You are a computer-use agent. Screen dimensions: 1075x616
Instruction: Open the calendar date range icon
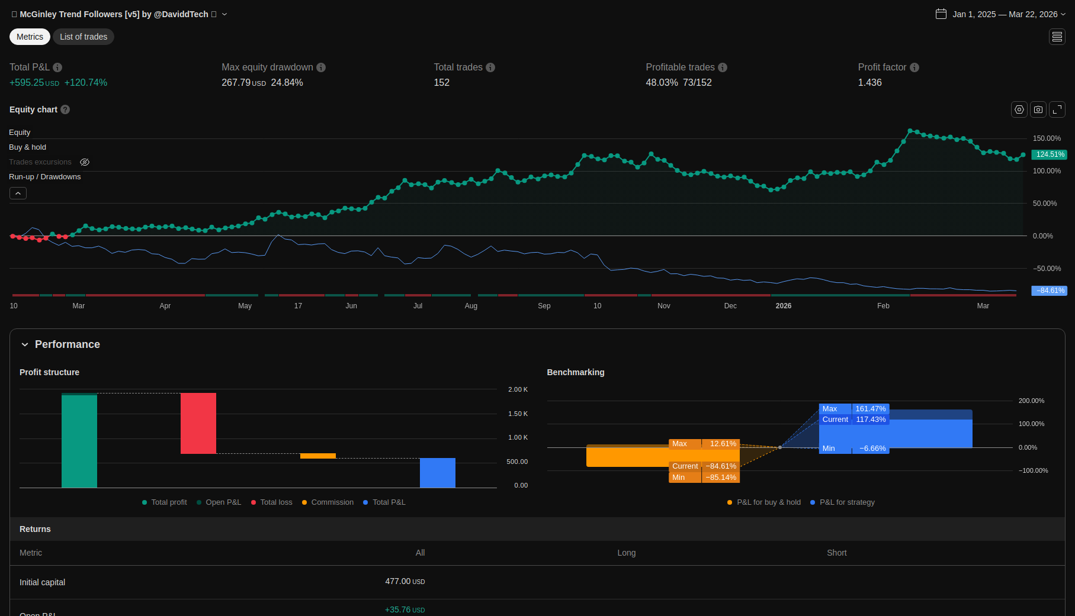[x=941, y=14]
